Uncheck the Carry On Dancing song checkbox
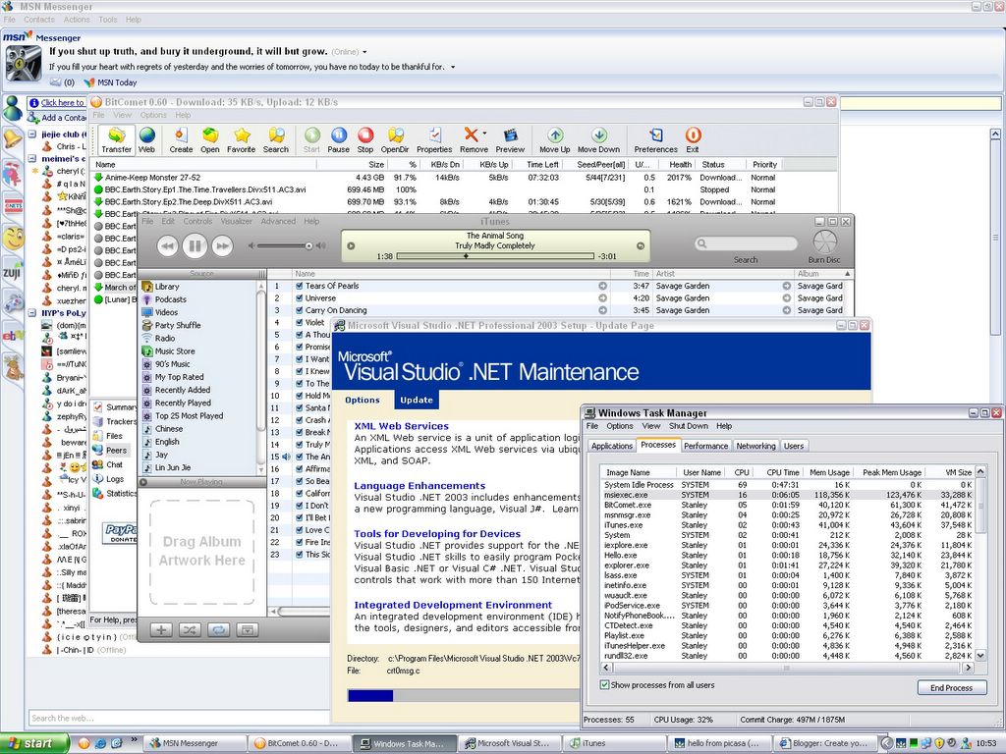 299,310
